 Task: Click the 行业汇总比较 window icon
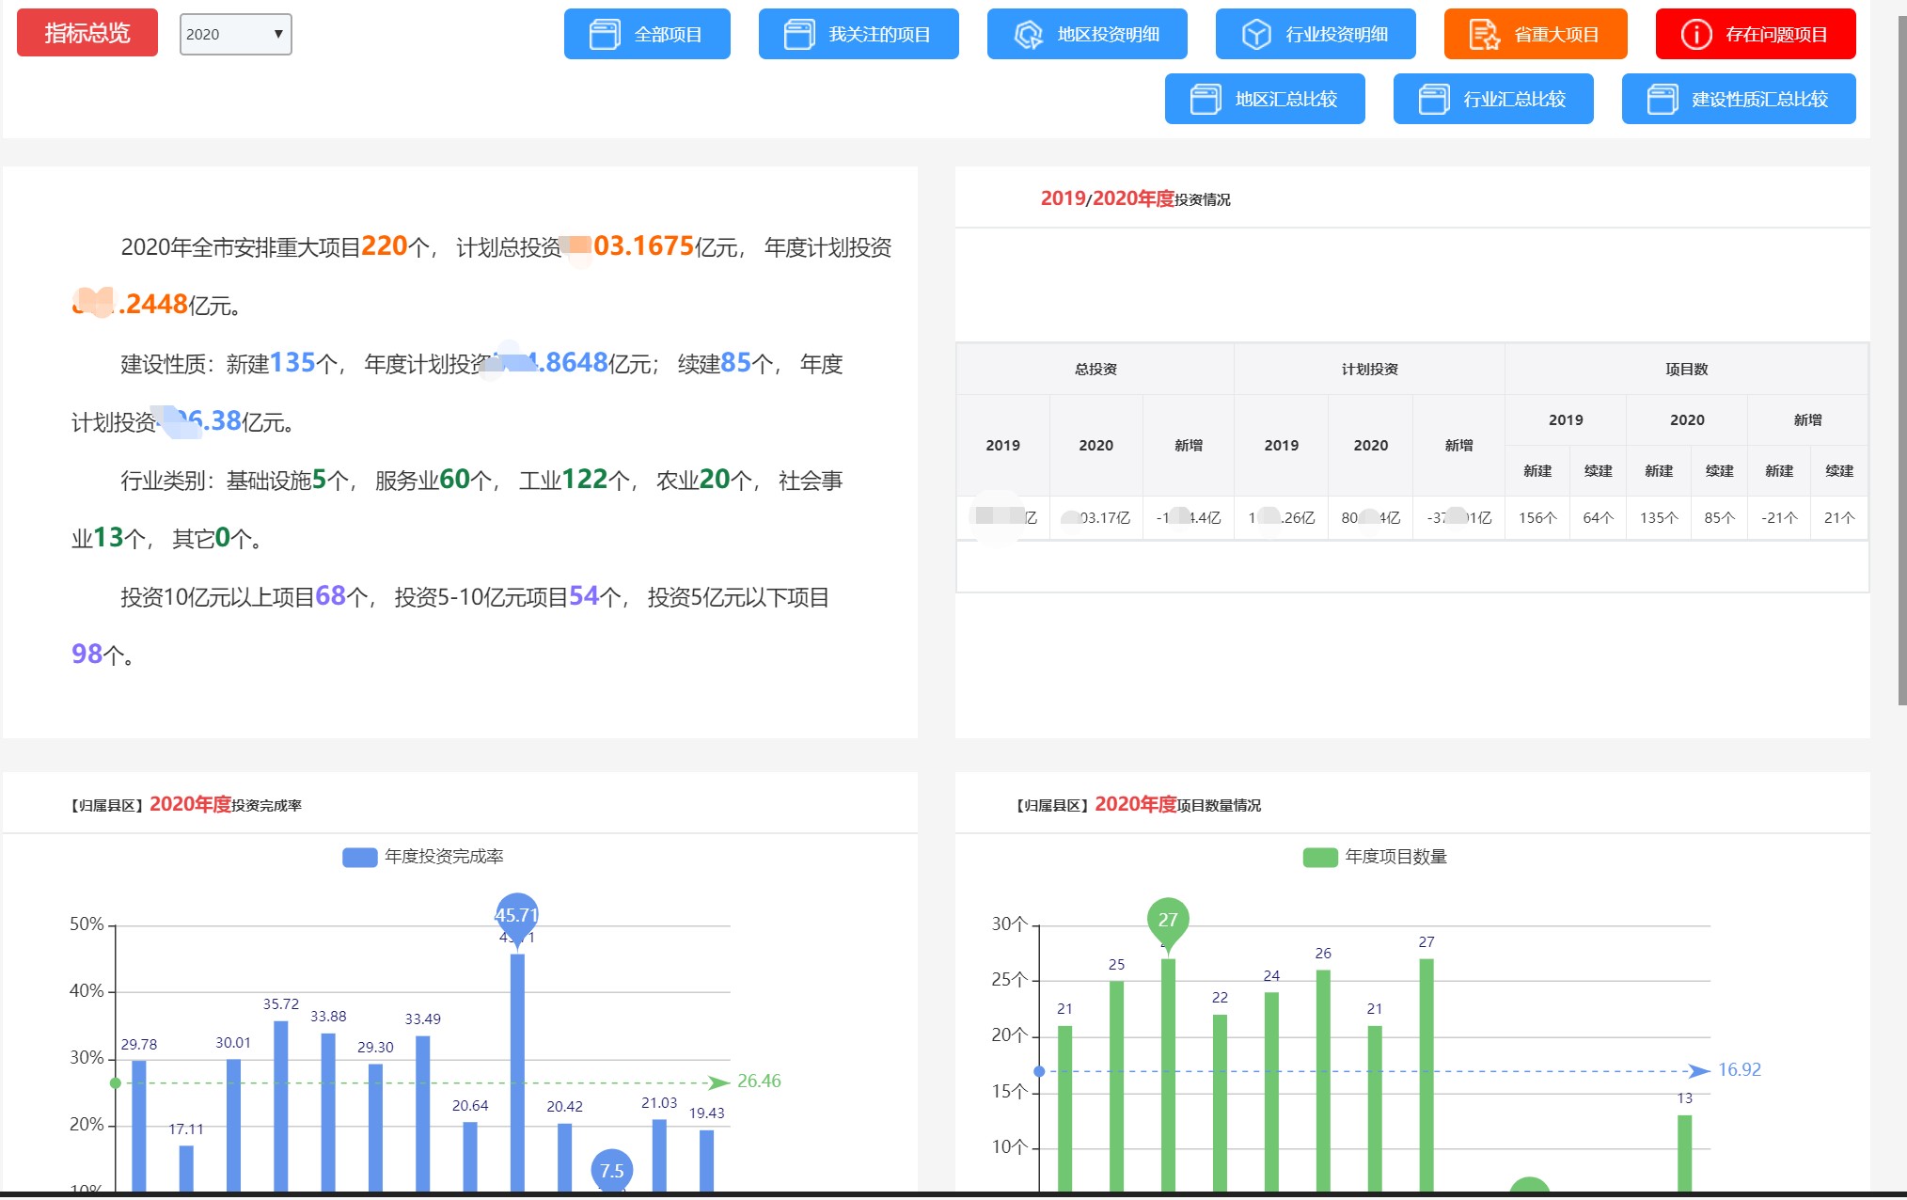(x=1434, y=100)
